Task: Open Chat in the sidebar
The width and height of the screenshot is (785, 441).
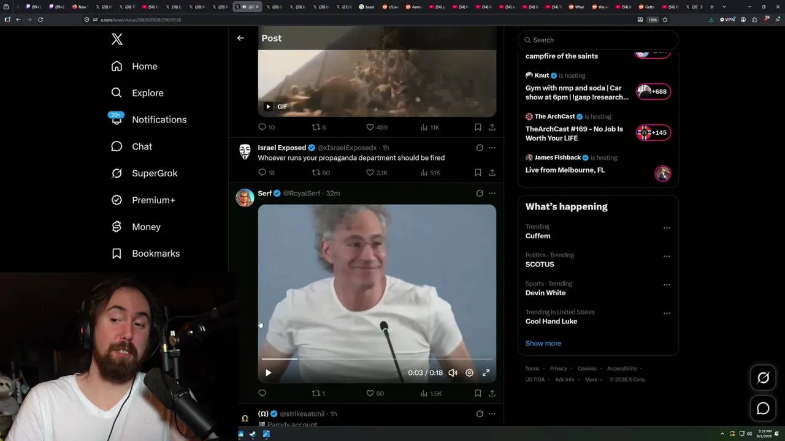Action: (131, 146)
